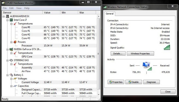The height and width of the screenshot is (102, 179).
Task: Click the Max column header
Action: pos(82,12)
